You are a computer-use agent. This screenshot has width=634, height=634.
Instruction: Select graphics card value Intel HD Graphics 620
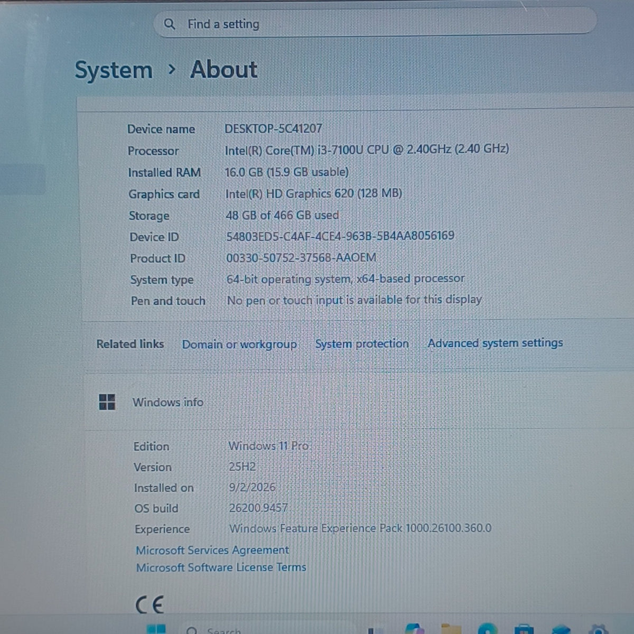pos(314,193)
